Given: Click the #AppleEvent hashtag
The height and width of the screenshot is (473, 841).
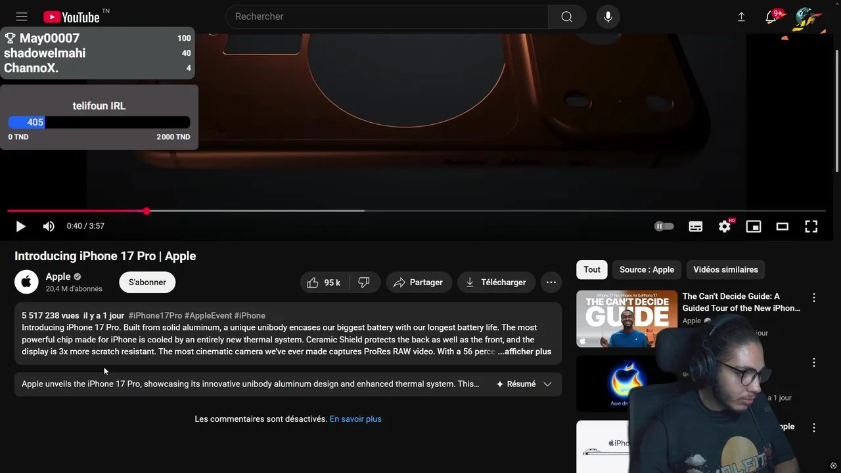Looking at the screenshot, I should [x=208, y=315].
